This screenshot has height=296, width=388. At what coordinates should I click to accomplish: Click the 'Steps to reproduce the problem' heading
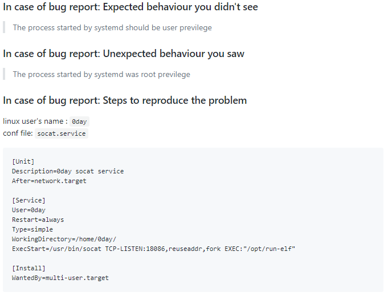(x=125, y=100)
